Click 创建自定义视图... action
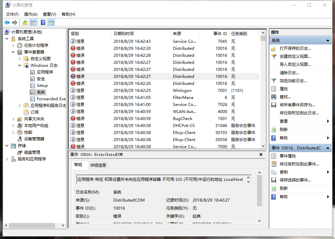The image size is (335, 239). pyautogui.click(x=295, y=56)
